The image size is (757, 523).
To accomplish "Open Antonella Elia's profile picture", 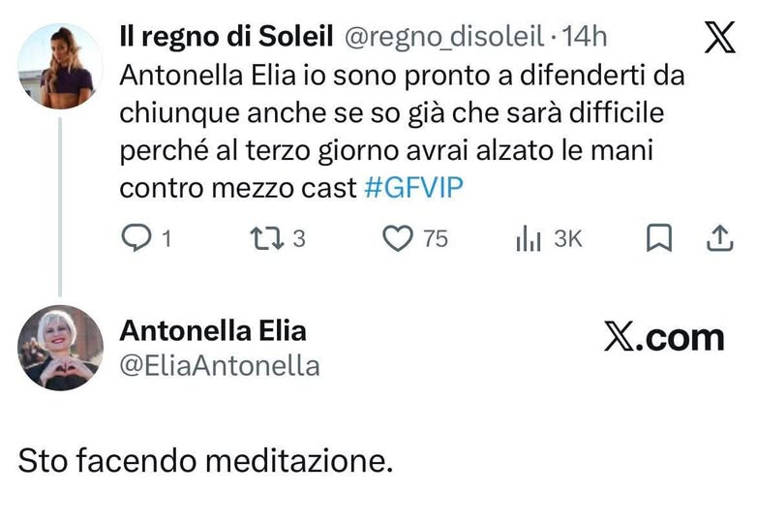I will pos(60,347).
